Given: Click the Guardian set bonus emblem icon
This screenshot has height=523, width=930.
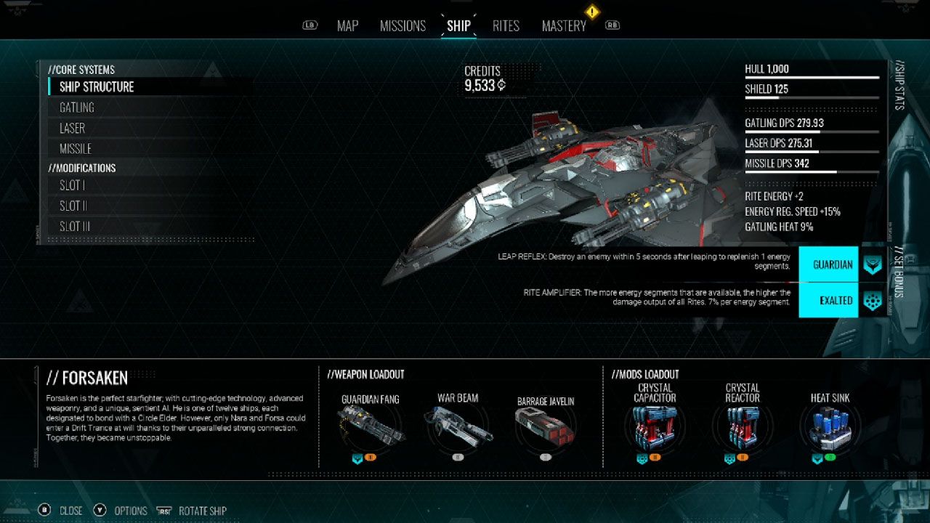Looking at the screenshot, I should click(x=873, y=264).
